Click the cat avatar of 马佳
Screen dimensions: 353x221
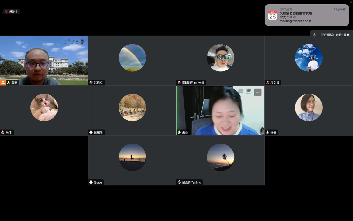[44, 108]
